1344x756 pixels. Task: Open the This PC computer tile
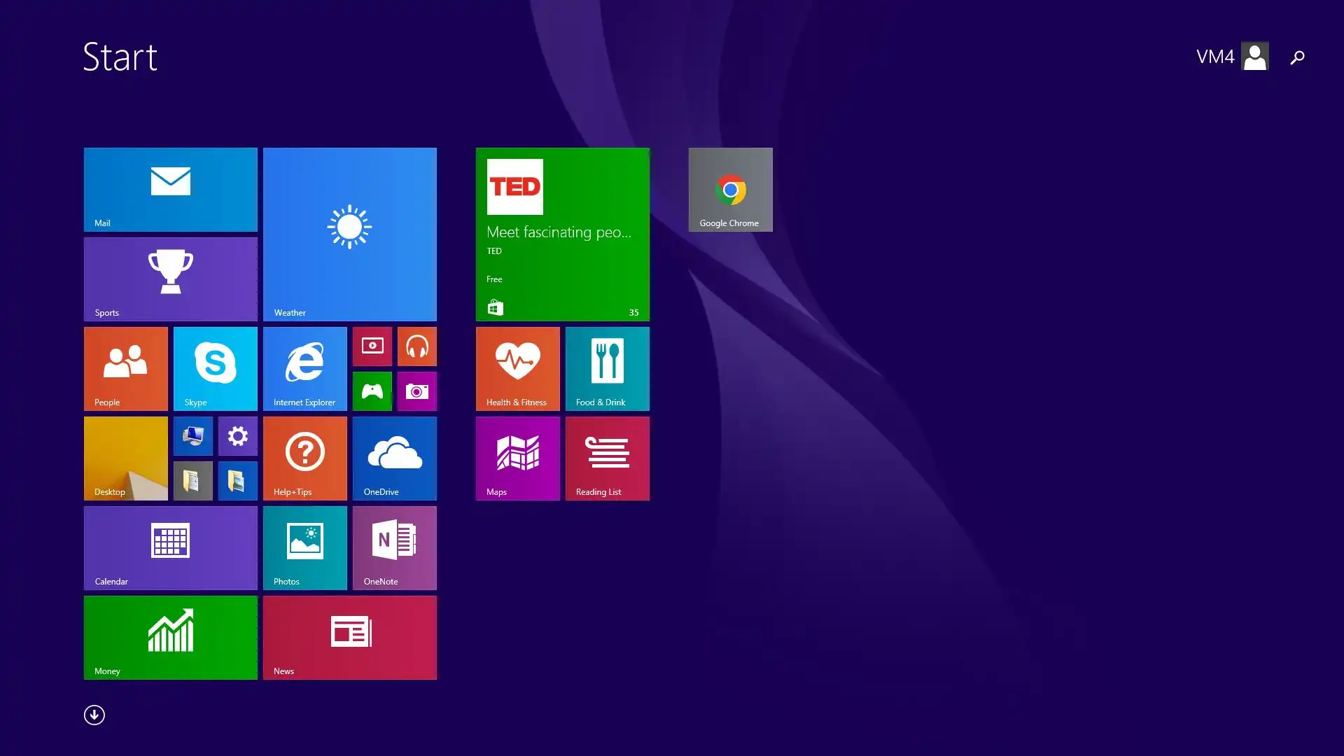tap(192, 435)
